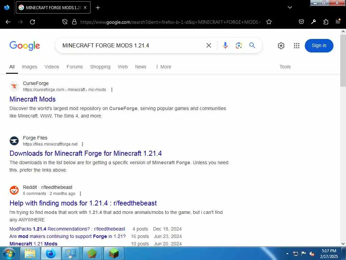The height and width of the screenshot is (260, 346).
Task: Open the wrench developer tools icon
Action: 313,22
